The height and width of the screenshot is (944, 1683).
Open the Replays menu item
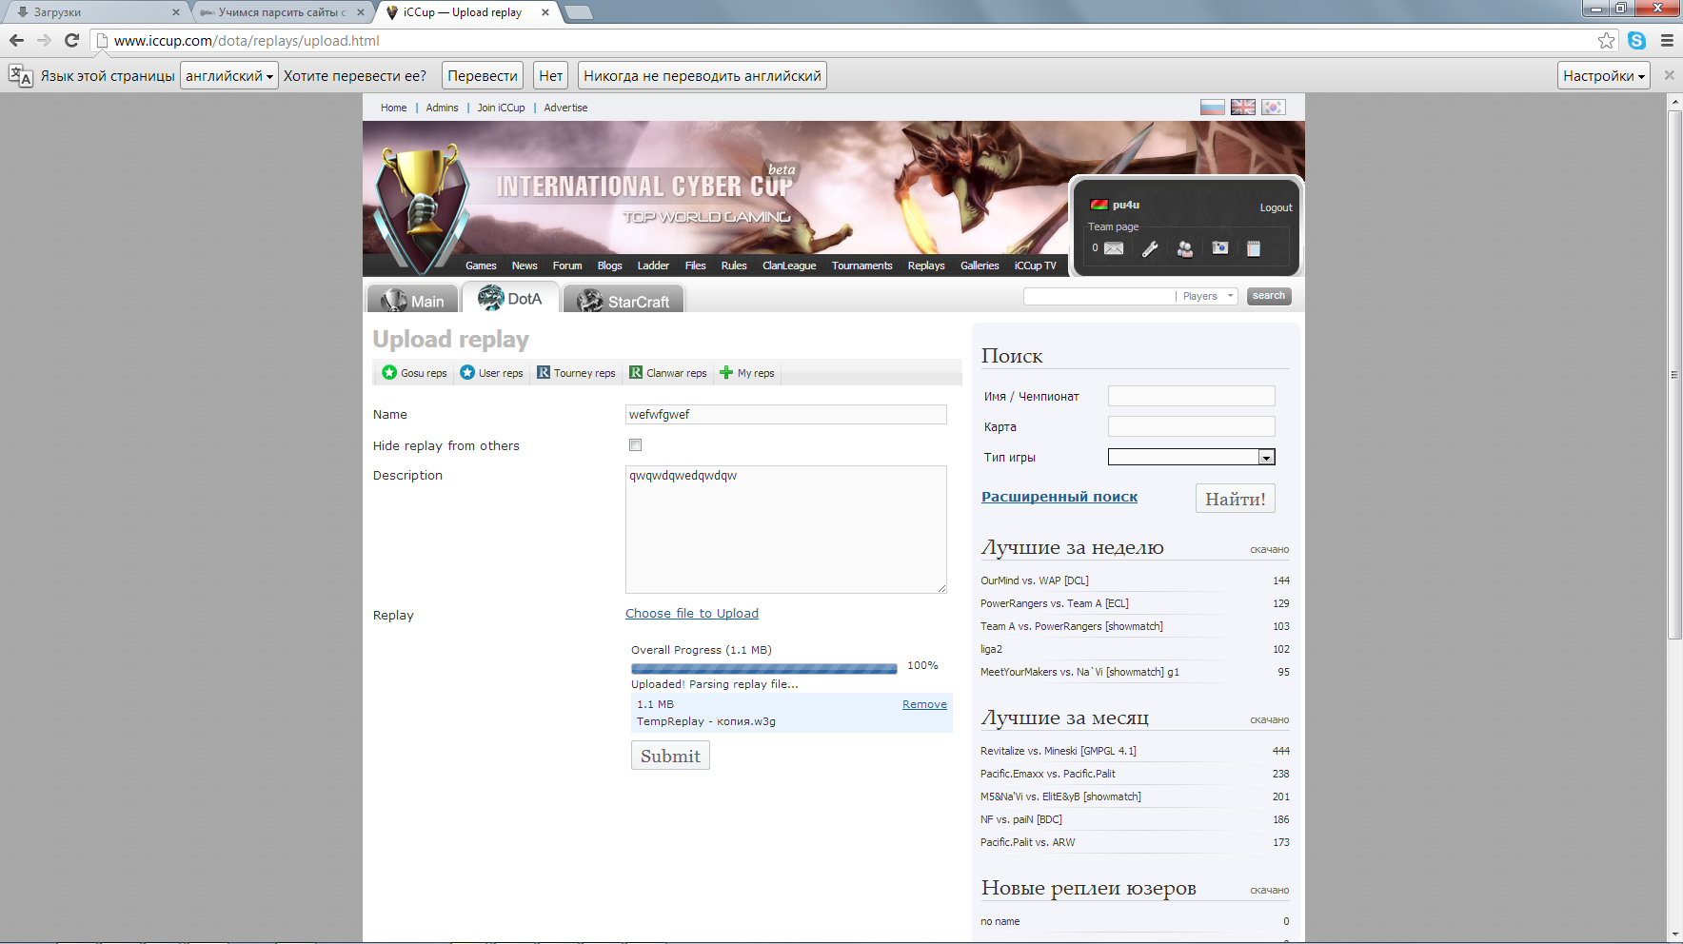point(926,265)
